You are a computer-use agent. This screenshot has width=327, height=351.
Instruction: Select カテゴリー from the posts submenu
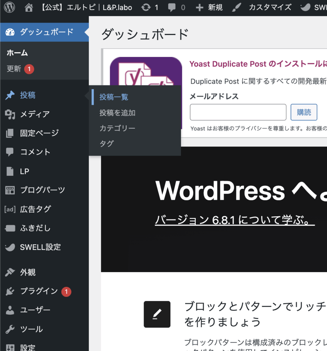tap(117, 128)
